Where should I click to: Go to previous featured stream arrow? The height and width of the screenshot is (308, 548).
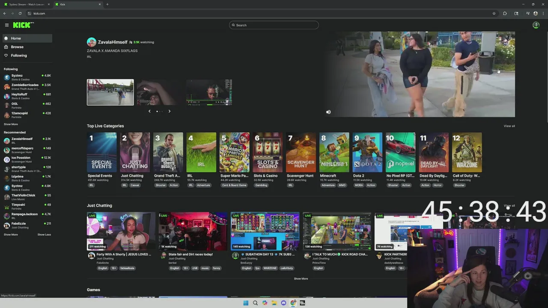[x=149, y=111]
